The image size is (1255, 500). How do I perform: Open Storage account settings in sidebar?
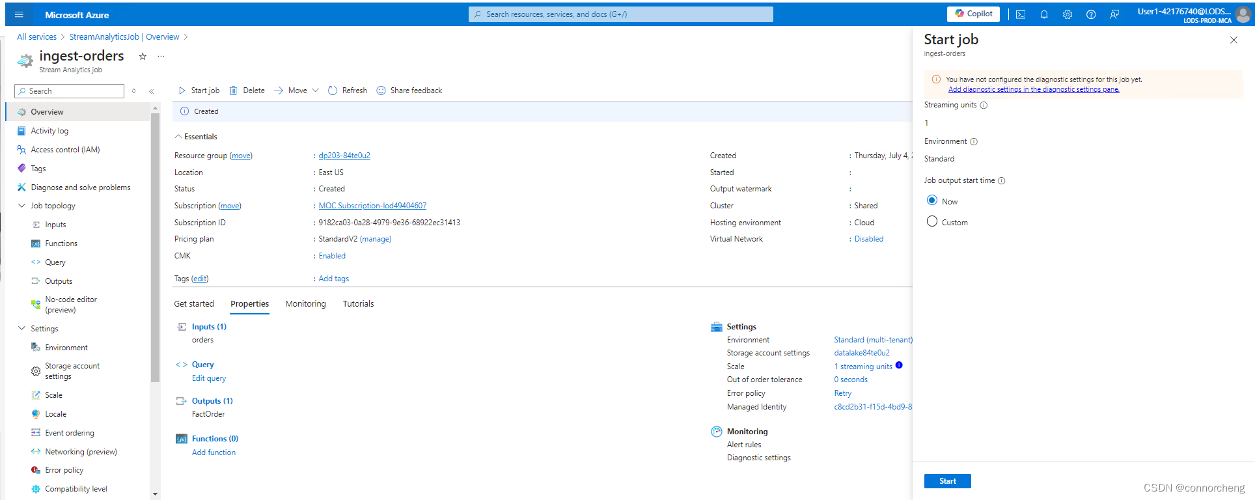[72, 371]
